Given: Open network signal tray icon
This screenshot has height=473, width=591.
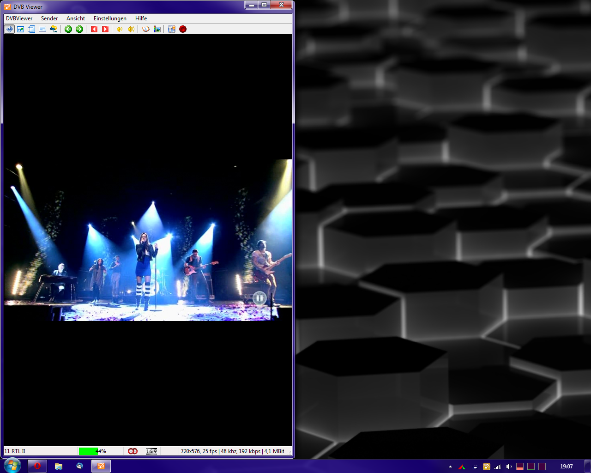Looking at the screenshot, I should click(x=497, y=467).
